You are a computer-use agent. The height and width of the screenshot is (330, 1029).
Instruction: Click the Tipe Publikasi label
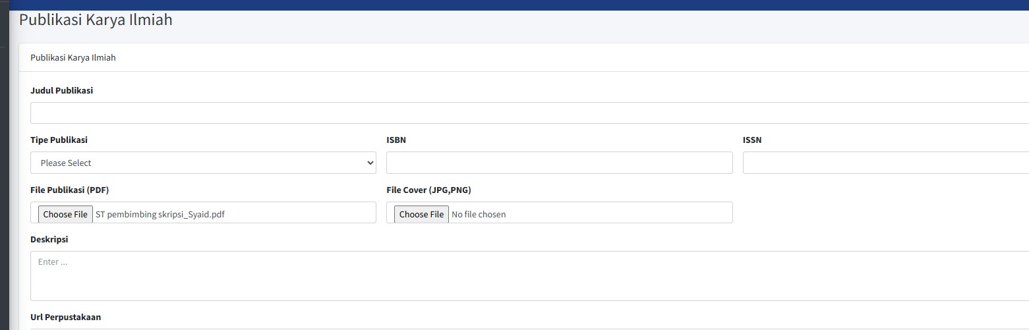[x=59, y=140]
